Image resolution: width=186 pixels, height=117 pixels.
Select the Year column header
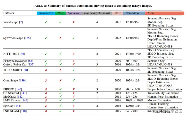(x=118, y=13)
